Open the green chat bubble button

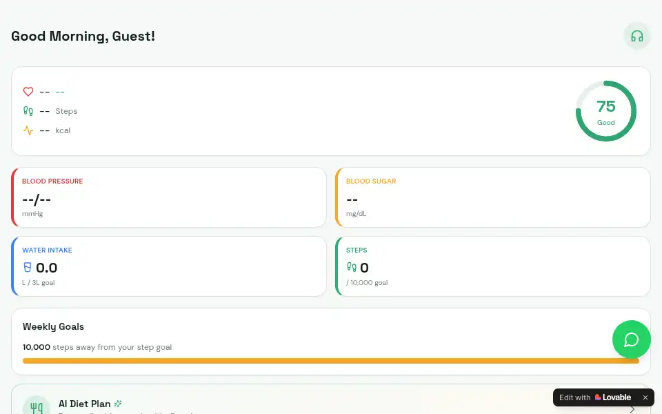point(631,339)
